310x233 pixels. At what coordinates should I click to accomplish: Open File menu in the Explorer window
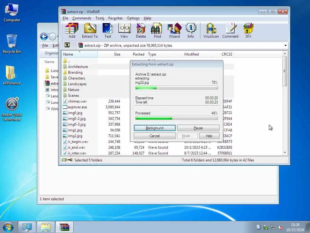coord(45,46)
